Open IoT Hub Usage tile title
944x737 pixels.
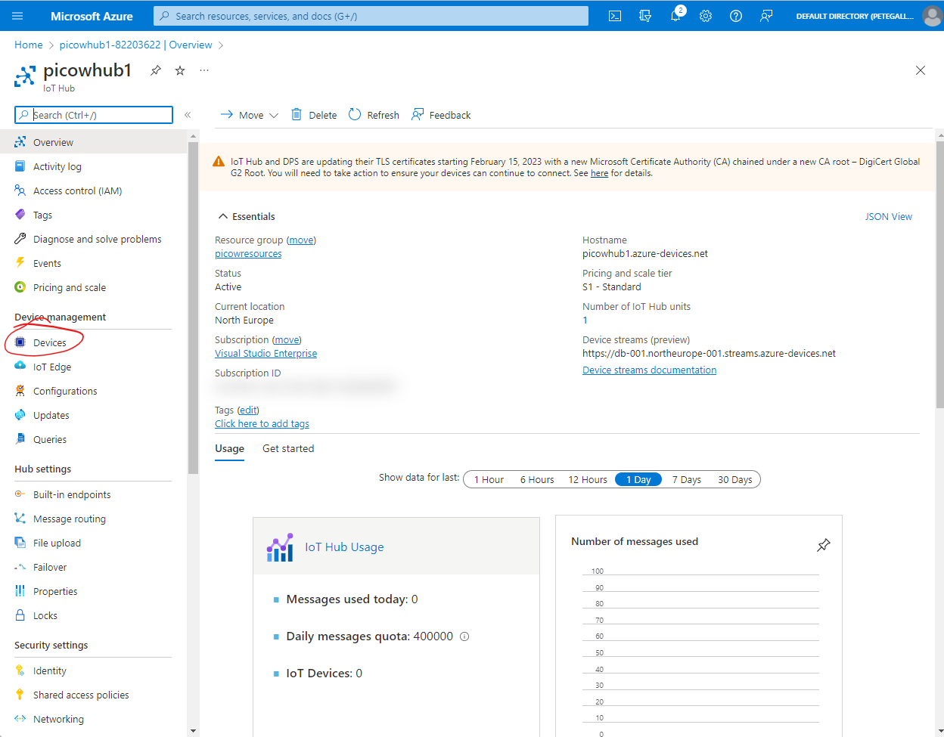[344, 547]
